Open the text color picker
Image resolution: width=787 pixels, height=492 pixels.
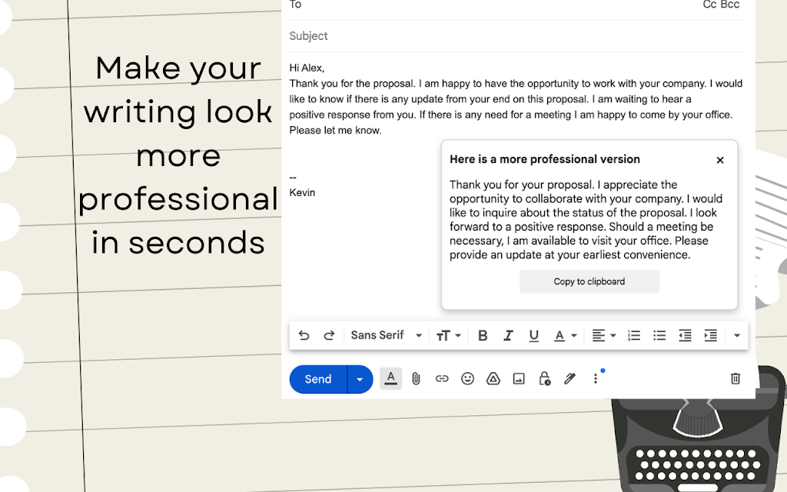(x=565, y=335)
